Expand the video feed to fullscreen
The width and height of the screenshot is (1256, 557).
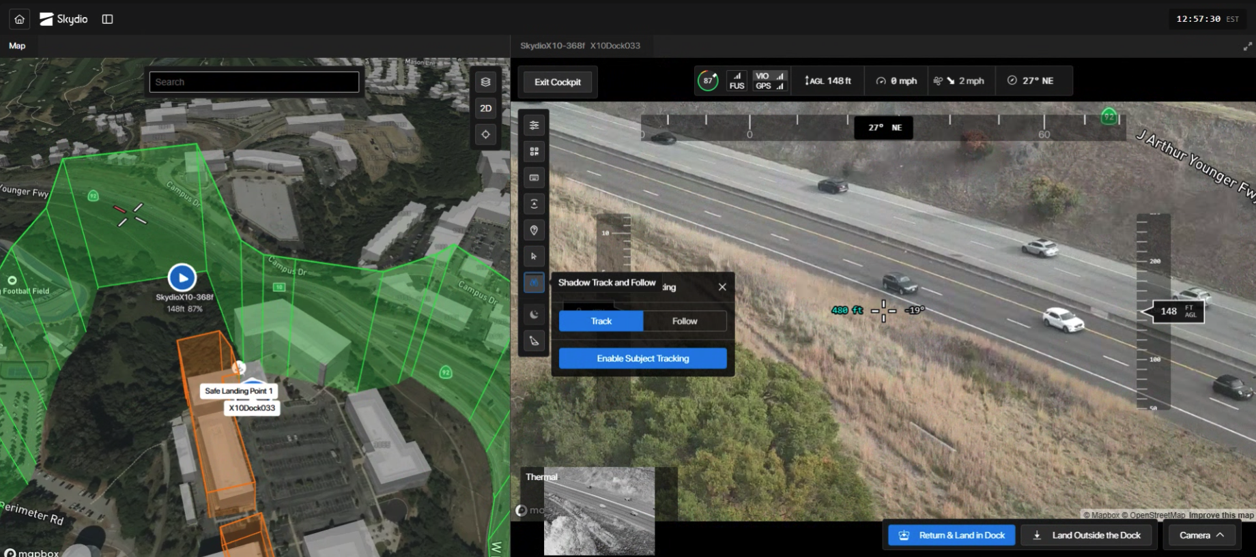coord(1247,46)
